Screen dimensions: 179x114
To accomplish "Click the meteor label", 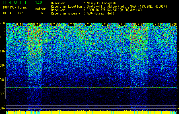I will 40,9.
